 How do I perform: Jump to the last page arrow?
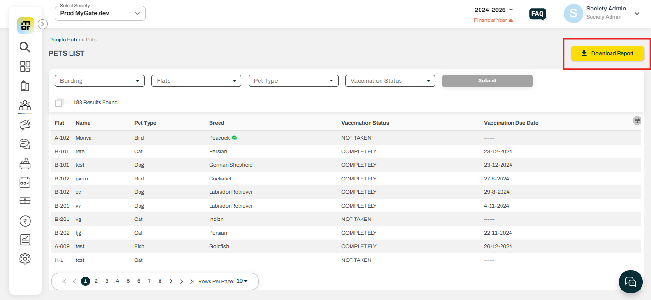(x=192, y=281)
